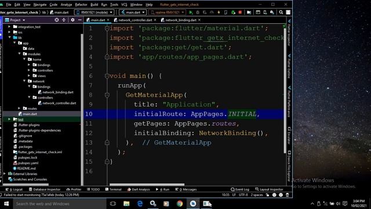Click editor horizontal scrollbar

[x=147, y=185]
